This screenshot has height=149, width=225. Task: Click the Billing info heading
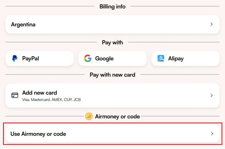pyautogui.click(x=112, y=6)
